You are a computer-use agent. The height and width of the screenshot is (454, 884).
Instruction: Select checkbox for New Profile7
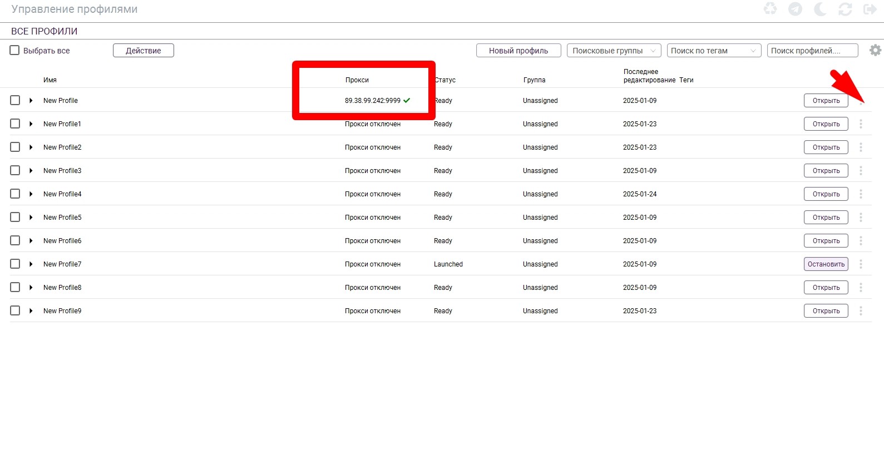point(15,264)
